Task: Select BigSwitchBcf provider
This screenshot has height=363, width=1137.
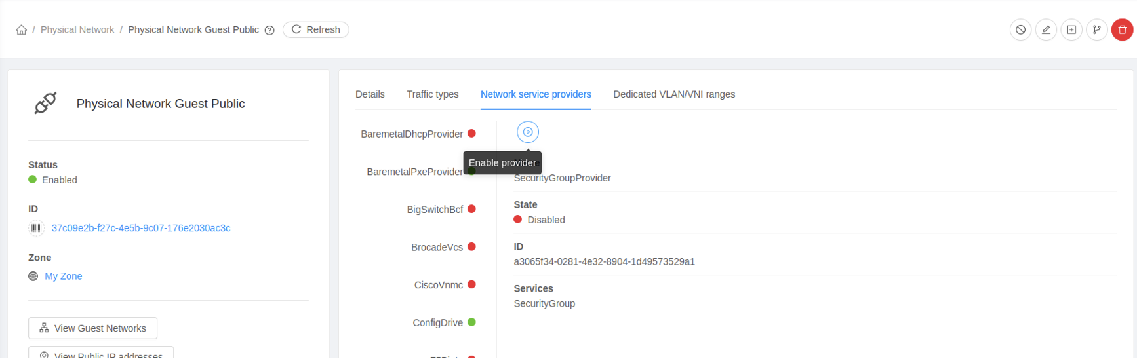Action: (435, 210)
